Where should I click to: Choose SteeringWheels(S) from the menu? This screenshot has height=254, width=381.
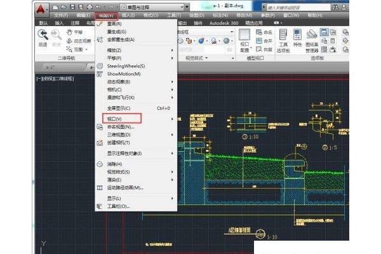(136, 66)
